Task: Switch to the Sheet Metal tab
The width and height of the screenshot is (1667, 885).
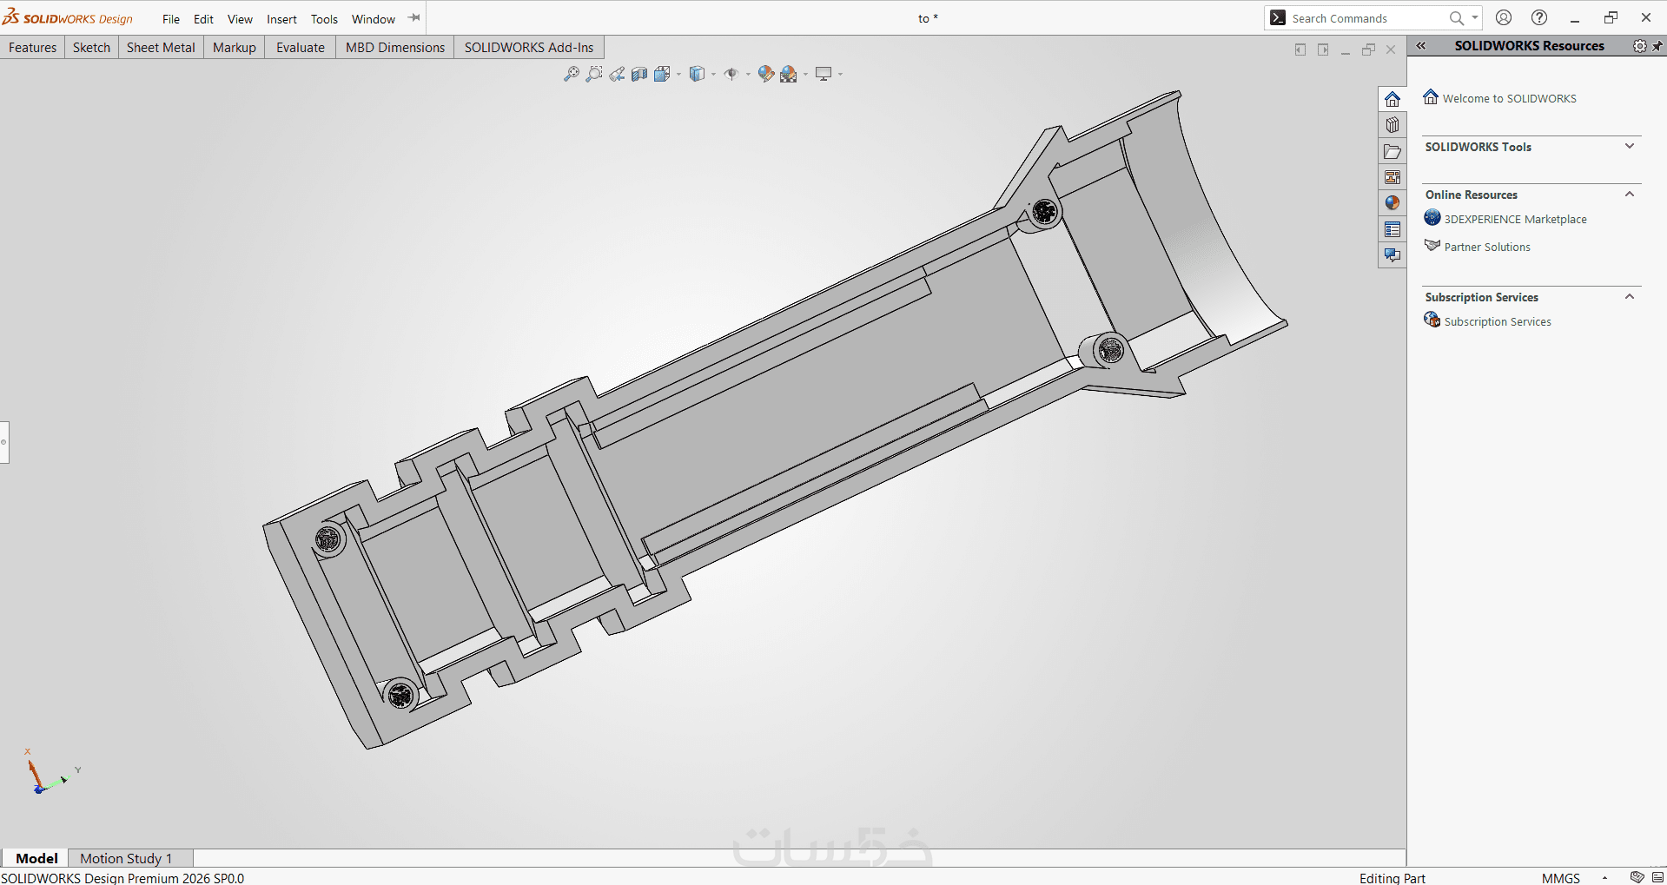Action: point(161,48)
